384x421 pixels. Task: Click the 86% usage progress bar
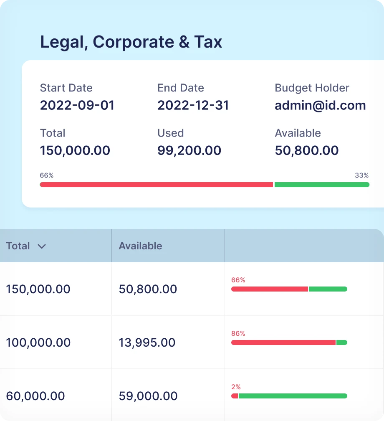(289, 342)
